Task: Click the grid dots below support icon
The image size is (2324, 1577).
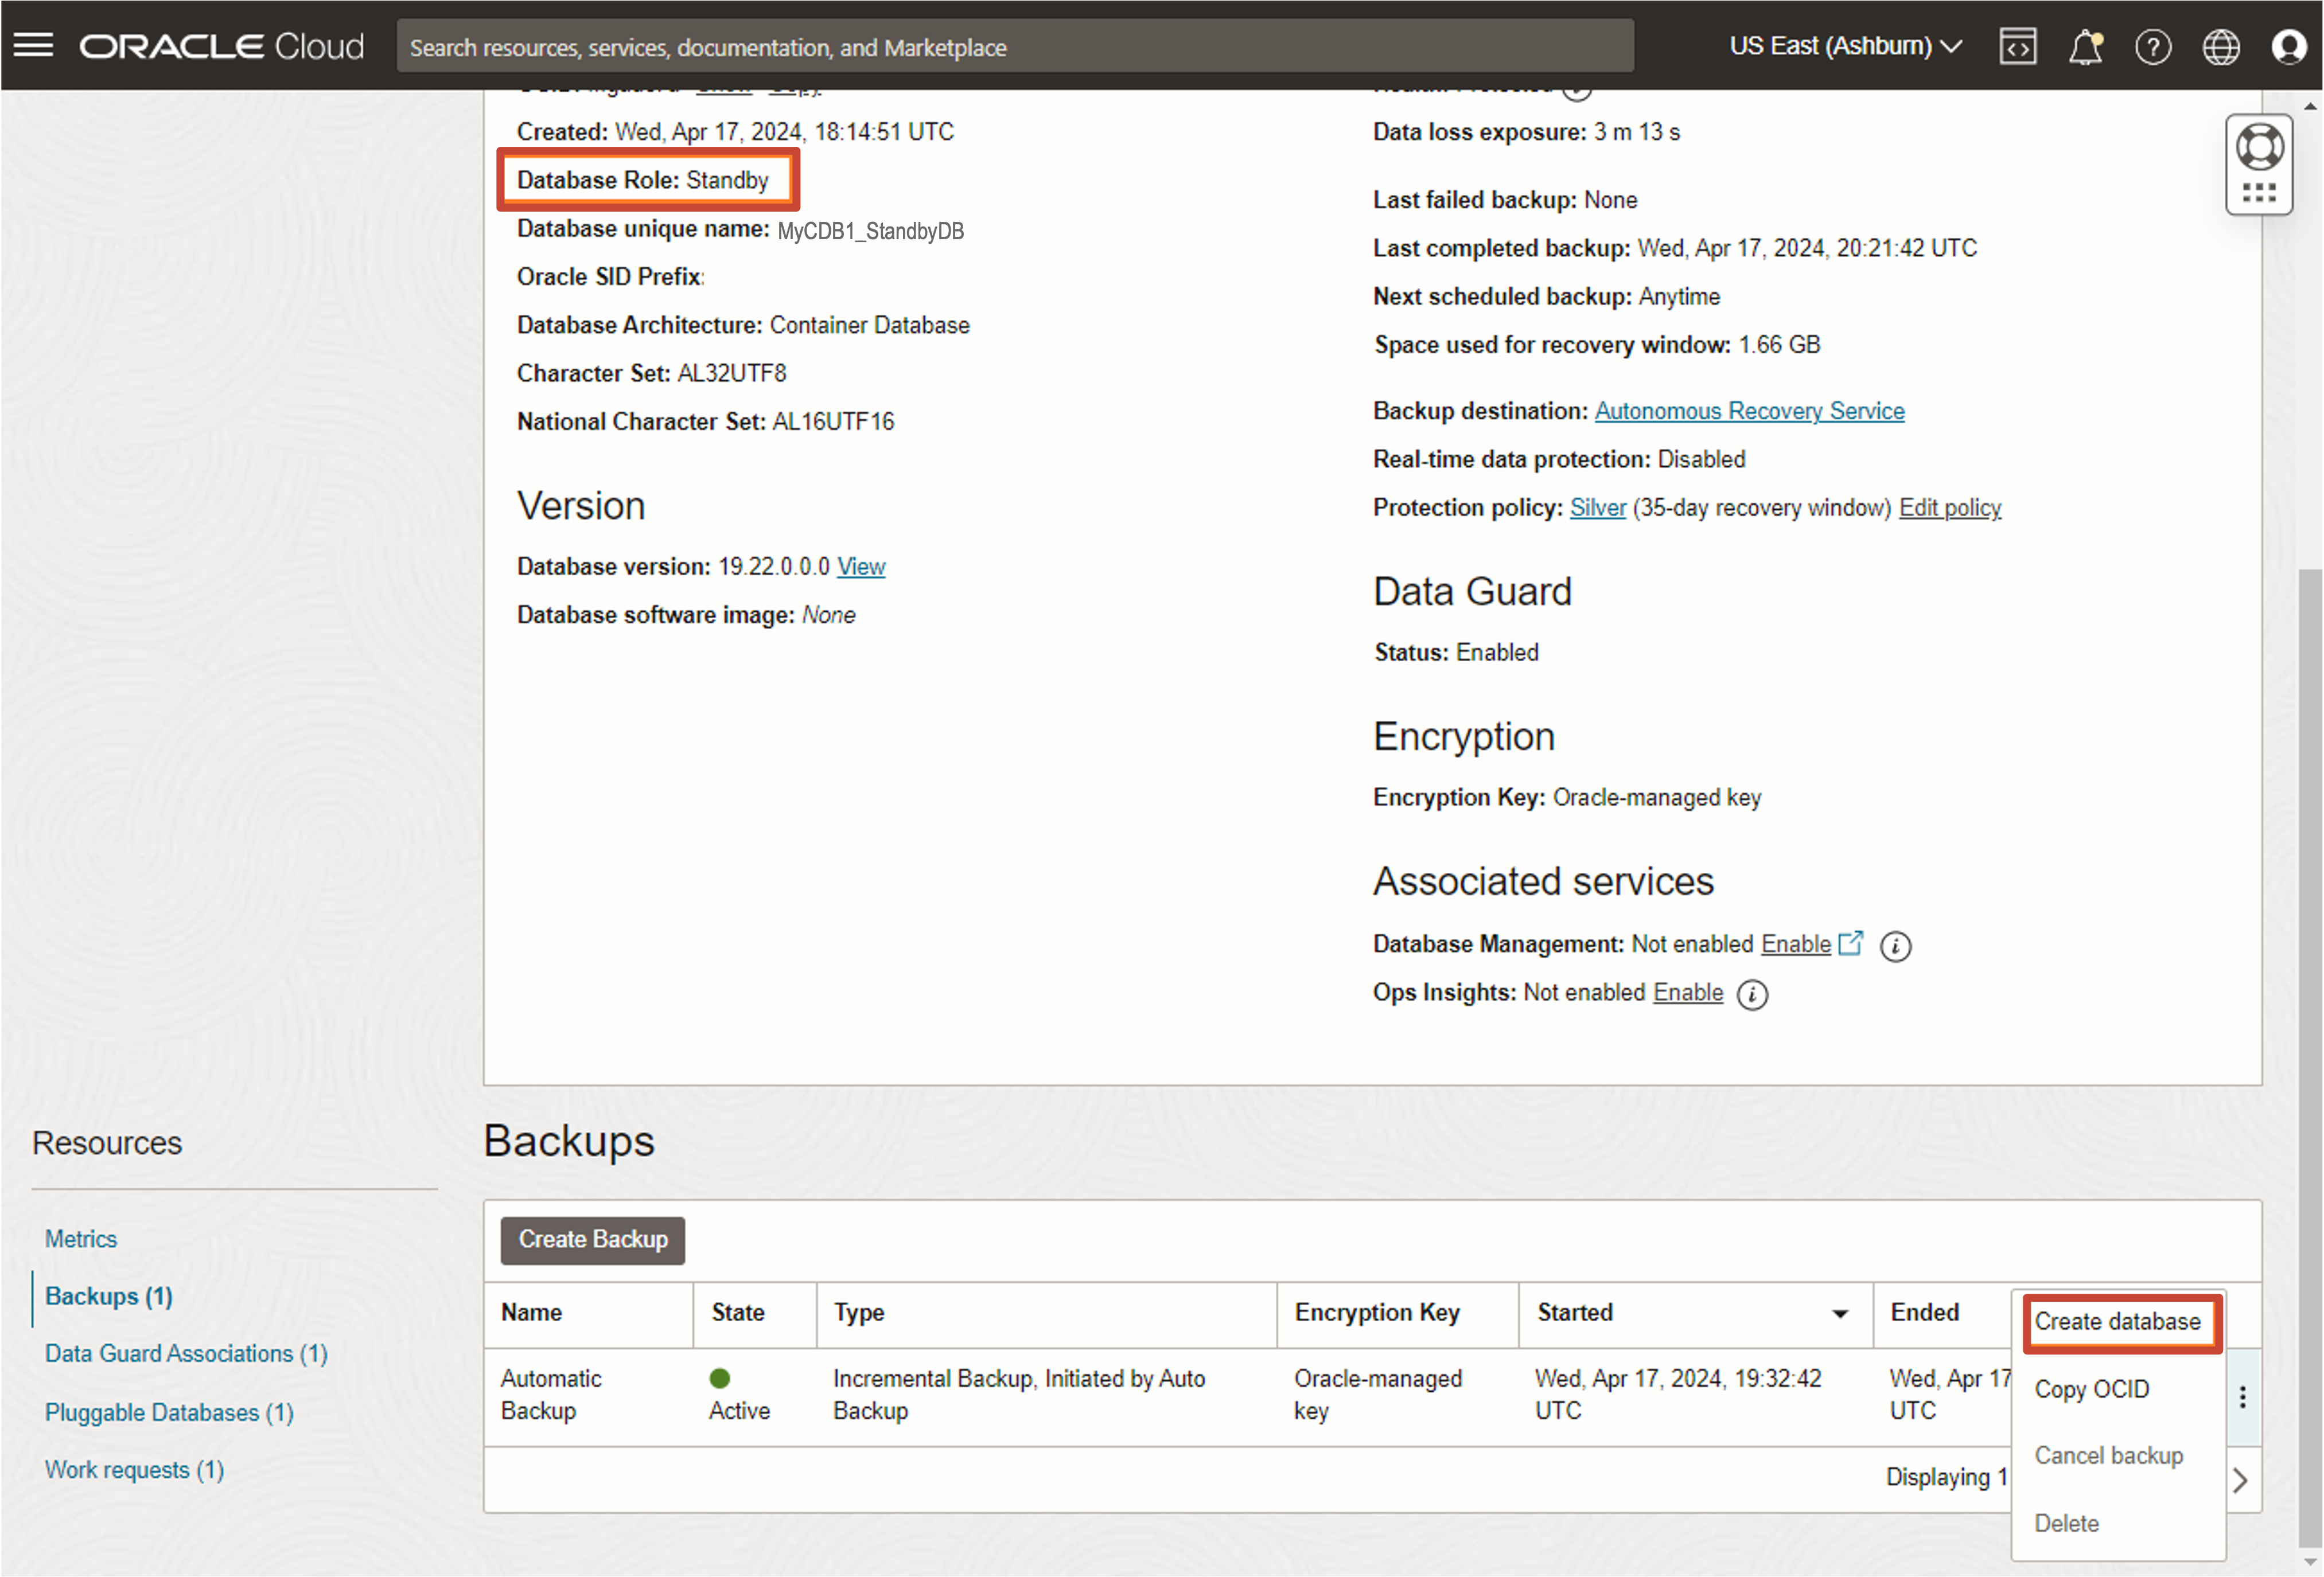Action: coord(2260,192)
